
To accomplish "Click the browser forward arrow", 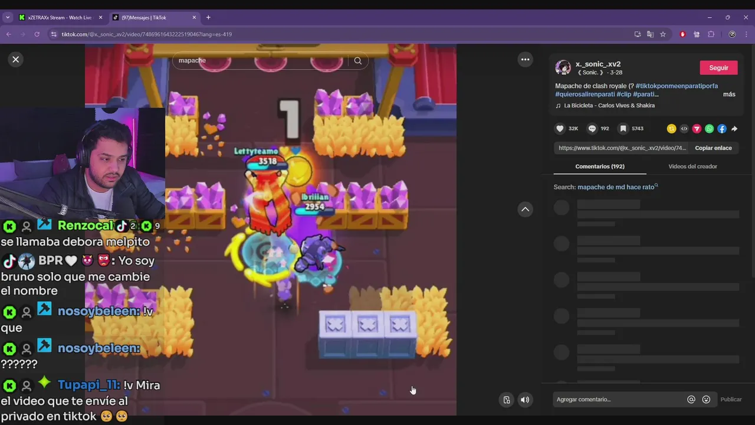I will tap(23, 34).
